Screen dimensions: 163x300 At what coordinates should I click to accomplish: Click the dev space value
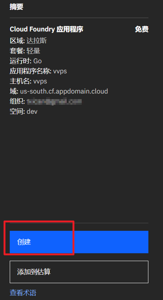point(32,111)
